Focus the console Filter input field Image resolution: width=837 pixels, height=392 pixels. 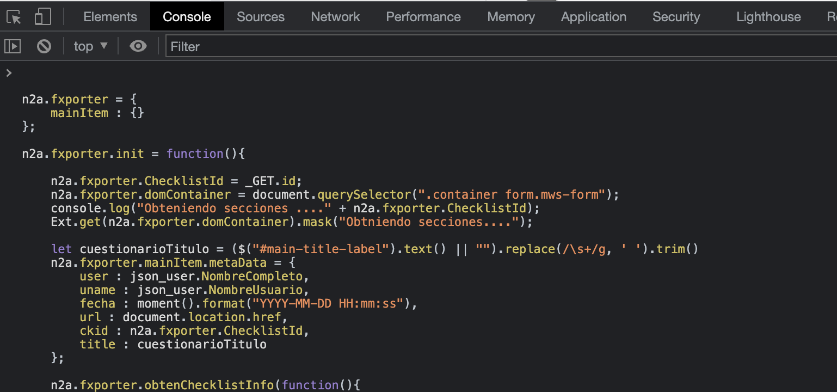(x=501, y=47)
